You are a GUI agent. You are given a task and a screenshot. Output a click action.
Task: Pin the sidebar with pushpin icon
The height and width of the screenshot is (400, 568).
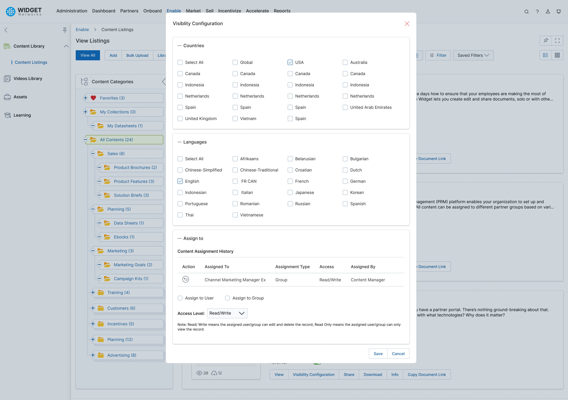pyautogui.click(x=65, y=30)
